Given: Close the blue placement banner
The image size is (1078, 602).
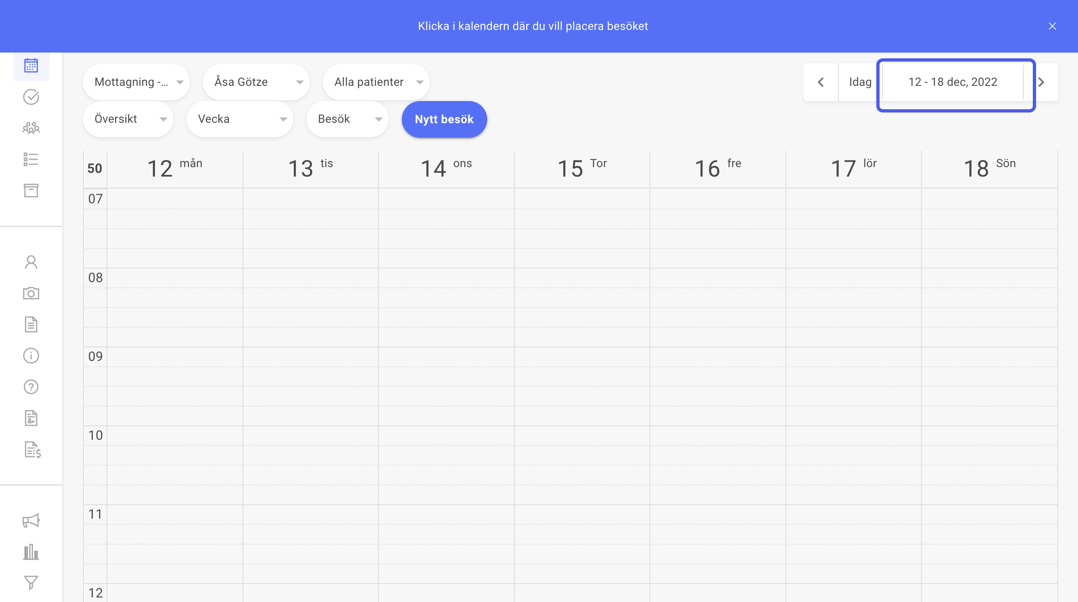Looking at the screenshot, I should [1053, 26].
